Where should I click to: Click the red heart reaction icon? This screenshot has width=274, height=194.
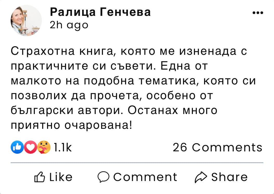(x=30, y=147)
